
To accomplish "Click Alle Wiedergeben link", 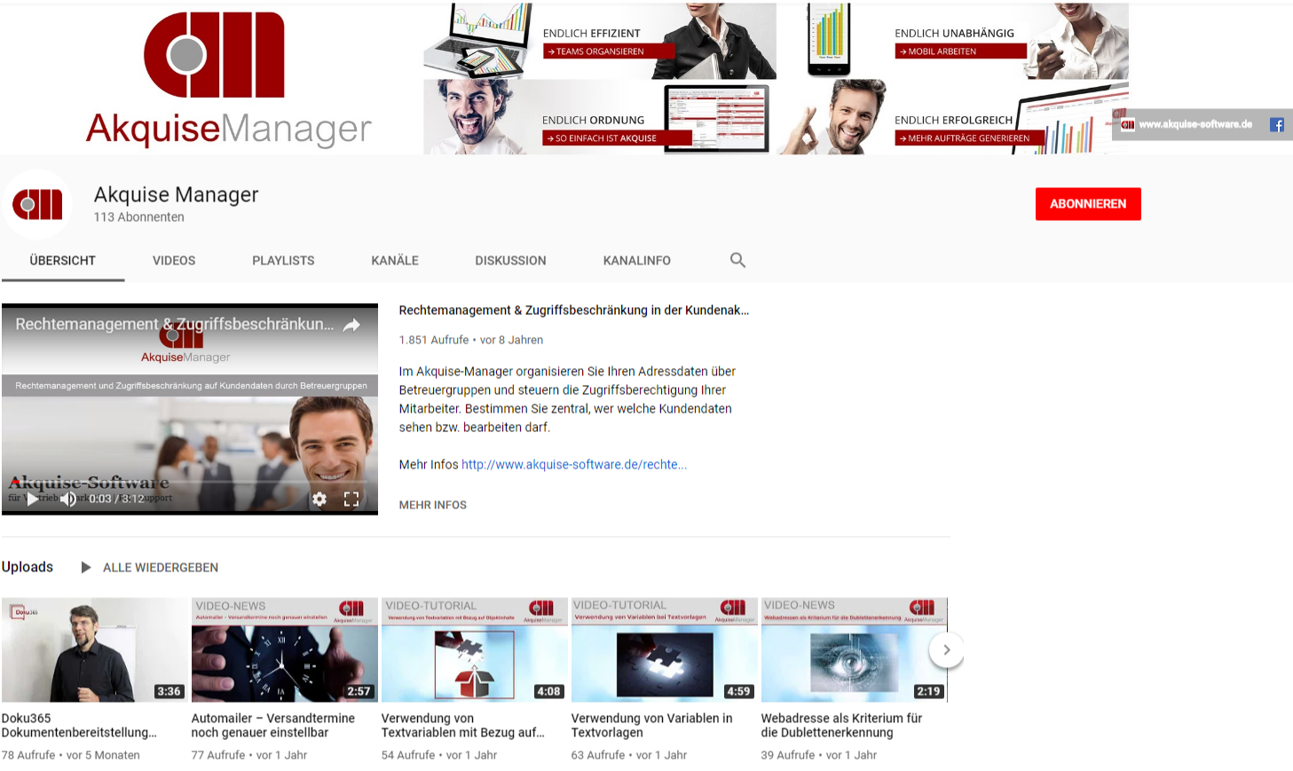I will [161, 568].
